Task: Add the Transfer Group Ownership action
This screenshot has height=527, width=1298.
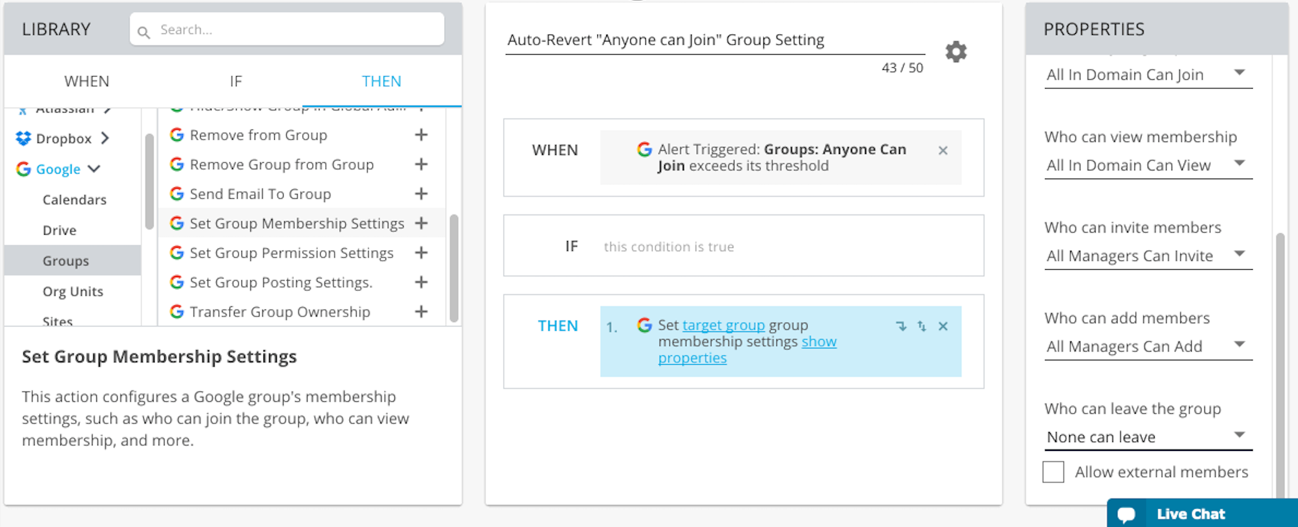Action: click(x=421, y=311)
